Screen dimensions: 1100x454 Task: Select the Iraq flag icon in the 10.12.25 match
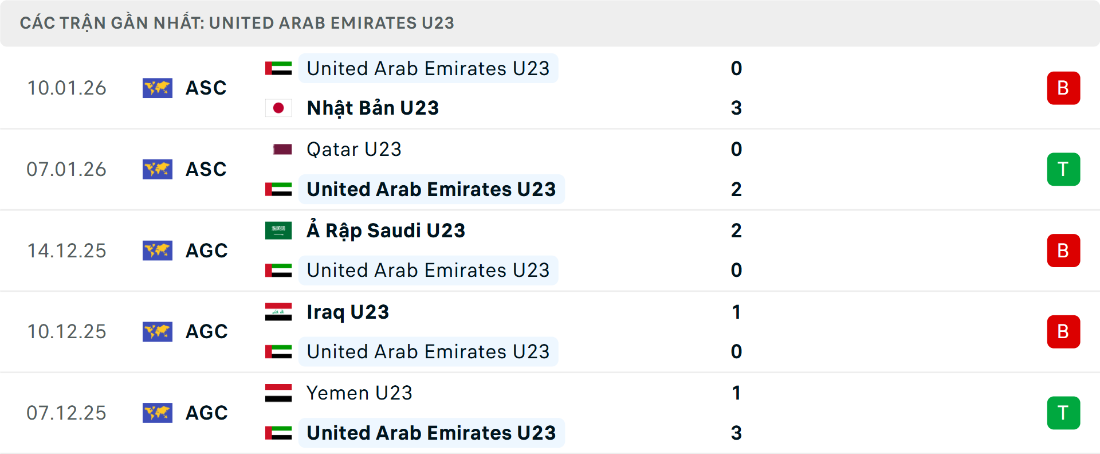278,312
